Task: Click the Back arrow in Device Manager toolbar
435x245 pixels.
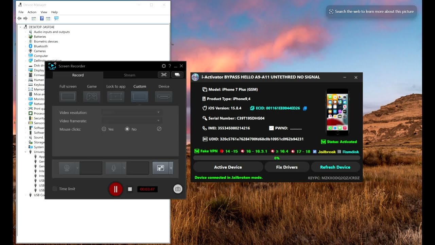Action: tap(19, 18)
